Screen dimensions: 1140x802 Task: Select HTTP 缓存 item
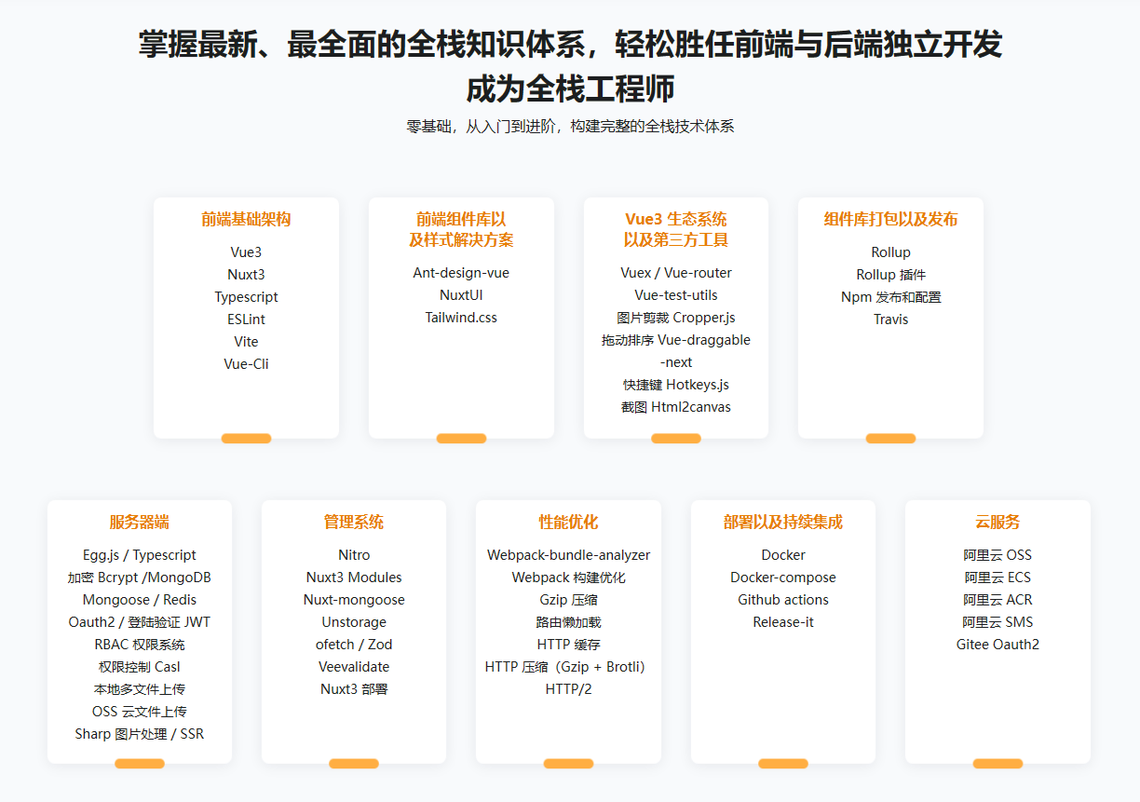(x=568, y=645)
